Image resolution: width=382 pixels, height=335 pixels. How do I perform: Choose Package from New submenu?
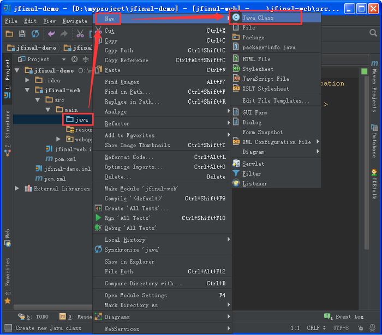point(275,37)
